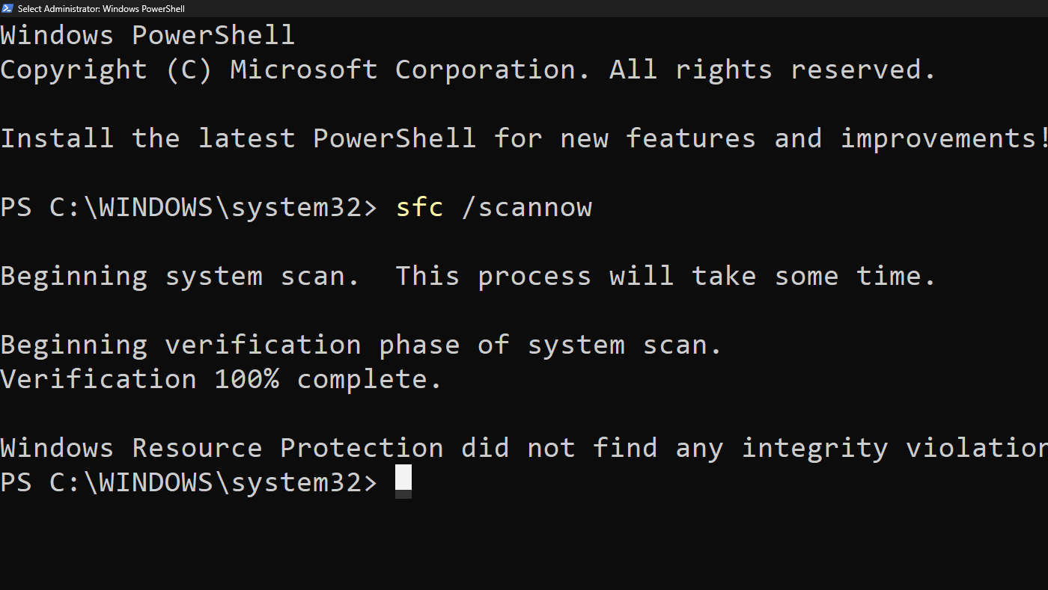
Task: Click the first "PS C:\WINDOWS\system32>" prompt
Action: pos(189,207)
